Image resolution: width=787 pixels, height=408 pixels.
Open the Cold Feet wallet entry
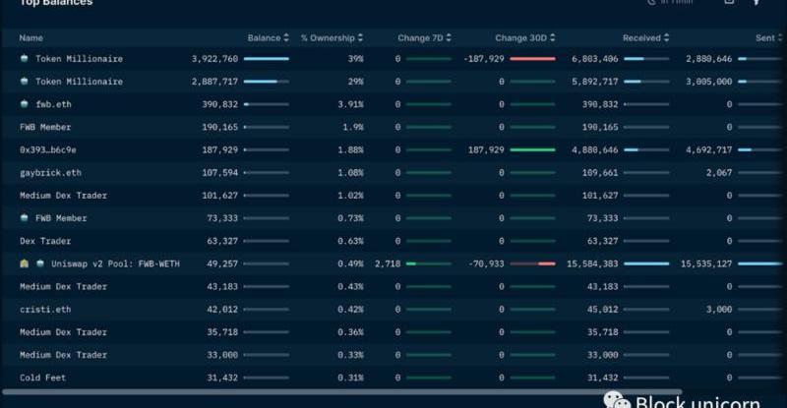(x=43, y=378)
